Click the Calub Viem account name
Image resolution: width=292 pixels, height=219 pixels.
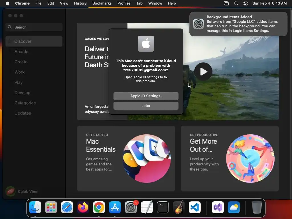click(x=28, y=191)
